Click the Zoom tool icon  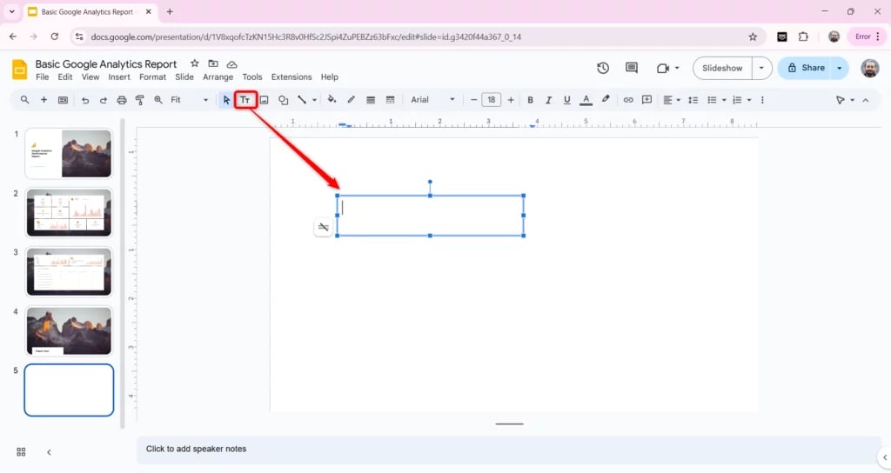click(158, 100)
